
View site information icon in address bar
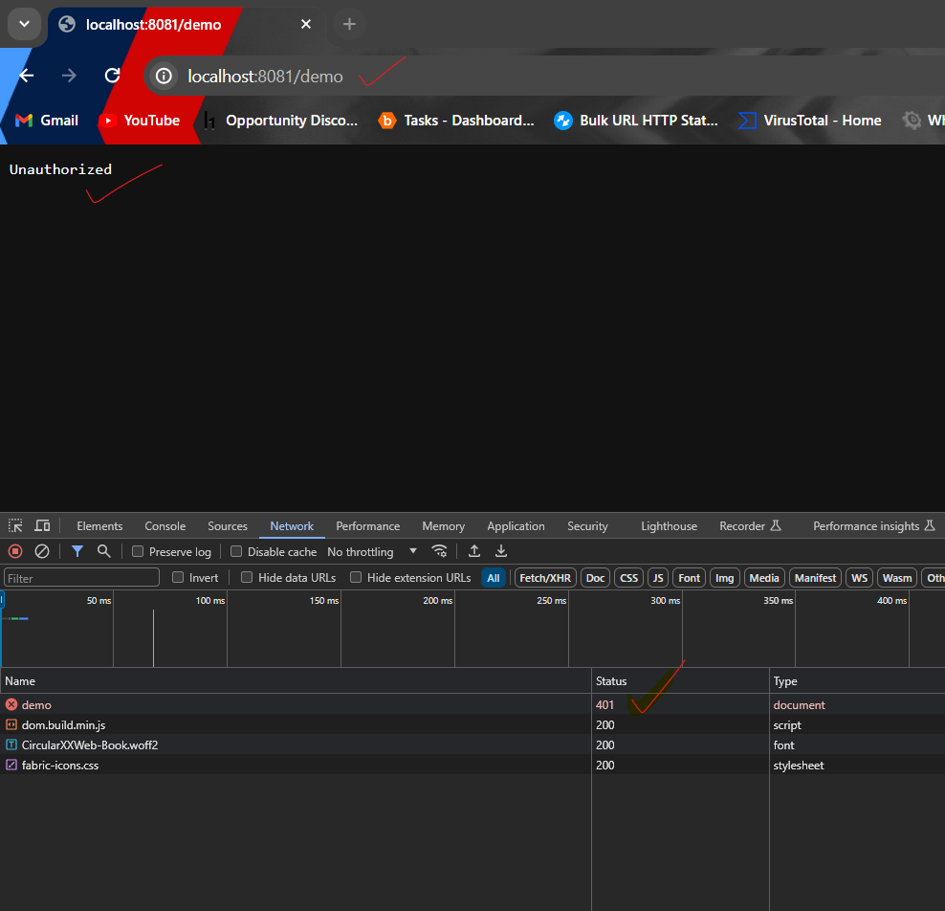[164, 77]
